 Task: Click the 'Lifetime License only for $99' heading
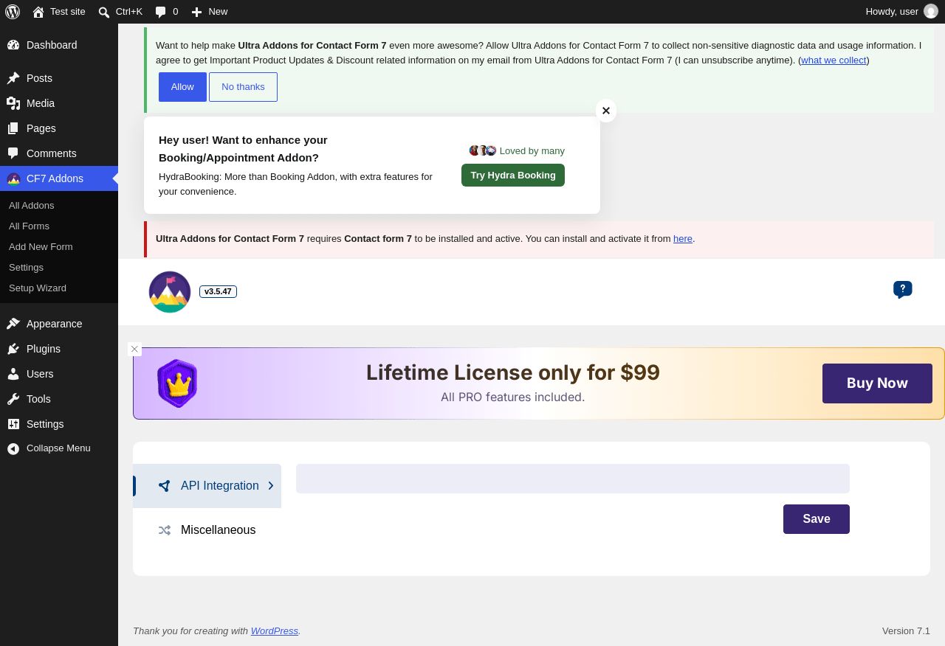[x=513, y=373]
